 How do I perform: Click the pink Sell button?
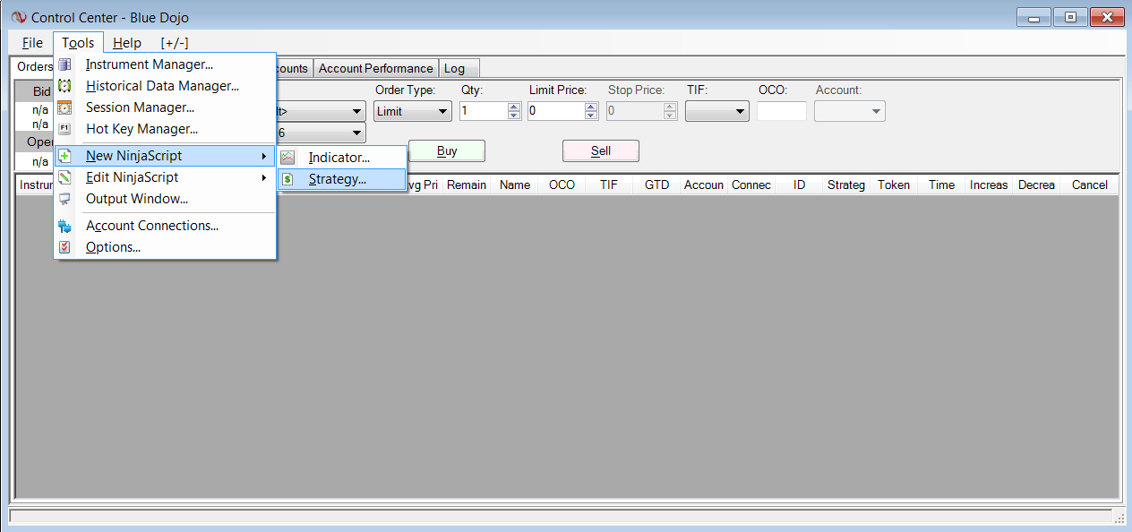click(x=601, y=150)
